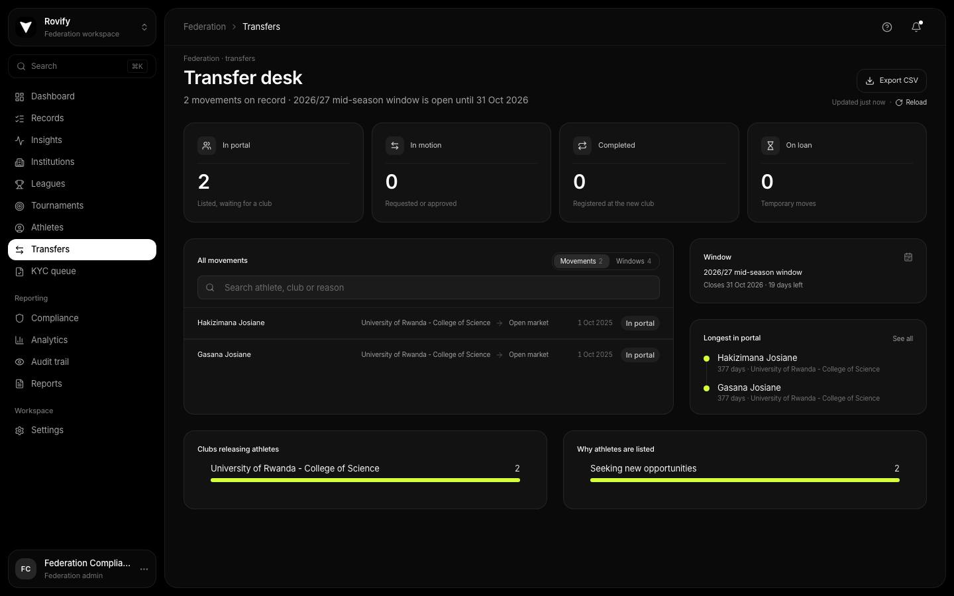Open Athletes in the sidebar
Screen dimensions: 954x596
point(82,228)
